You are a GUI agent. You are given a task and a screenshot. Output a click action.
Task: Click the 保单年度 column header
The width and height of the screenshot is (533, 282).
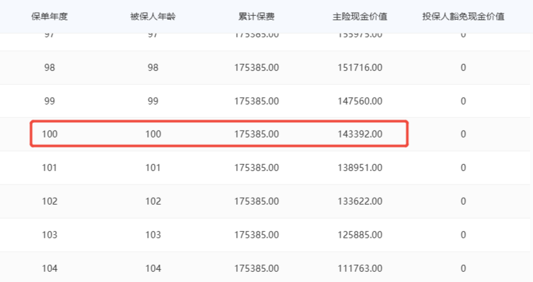pos(49,16)
